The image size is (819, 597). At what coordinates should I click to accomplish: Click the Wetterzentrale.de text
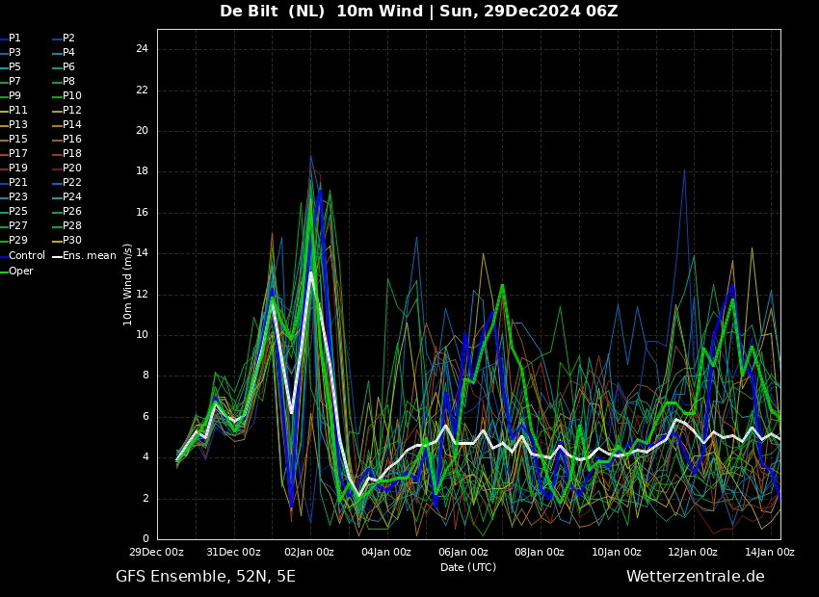pyautogui.click(x=696, y=577)
